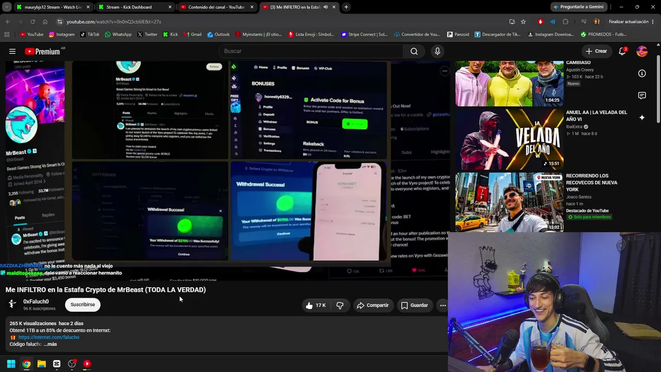This screenshot has width=661, height=372.
Task: Open TikTok bookmark
Action: (x=89, y=35)
